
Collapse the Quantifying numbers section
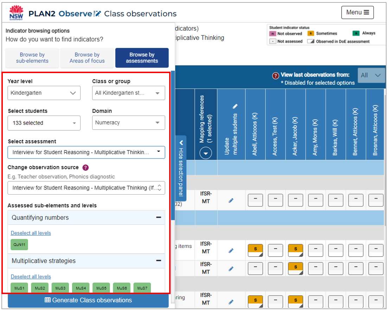pyautogui.click(x=159, y=217)
